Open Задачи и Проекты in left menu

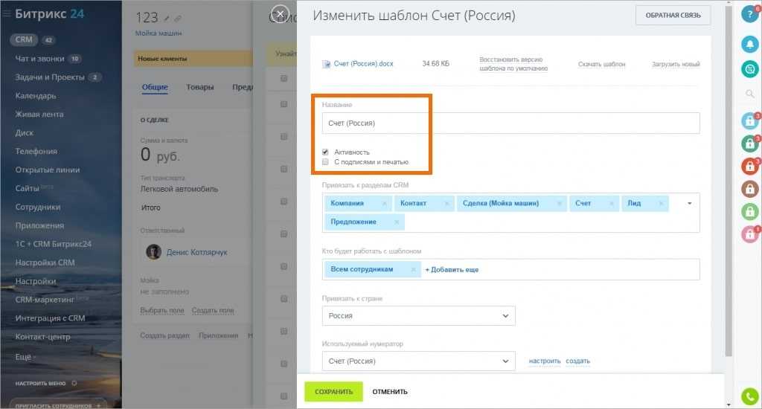[52, 77]
